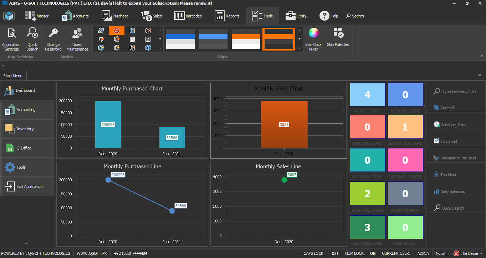Open the Master ribbon tab
486x258 pixels.
36,16
